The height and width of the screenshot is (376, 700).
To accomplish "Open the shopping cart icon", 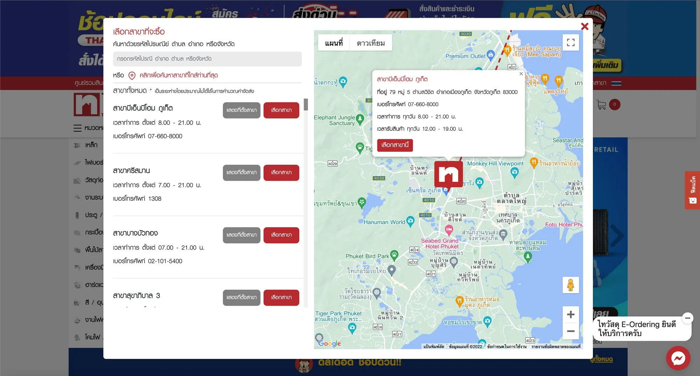I will [601, 105].
